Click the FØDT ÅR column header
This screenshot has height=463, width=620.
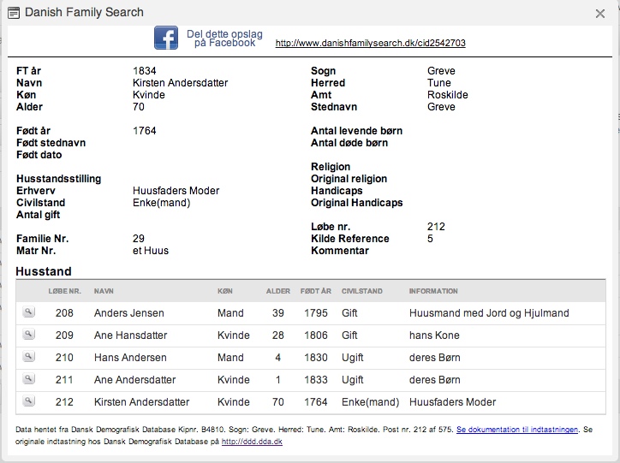coord(315,291)
